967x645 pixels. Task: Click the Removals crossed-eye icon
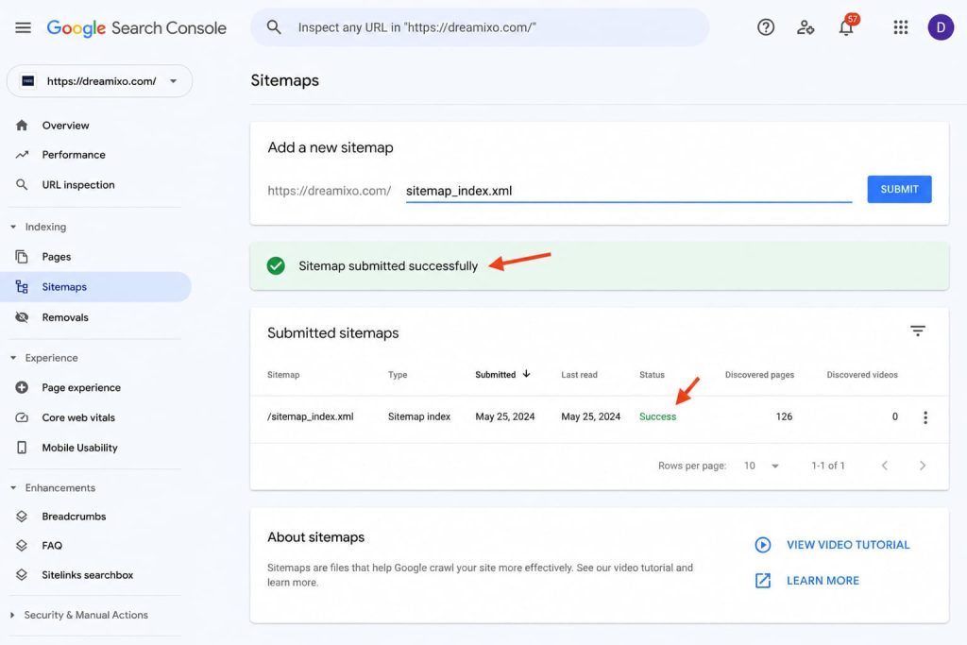click(22, 317)
